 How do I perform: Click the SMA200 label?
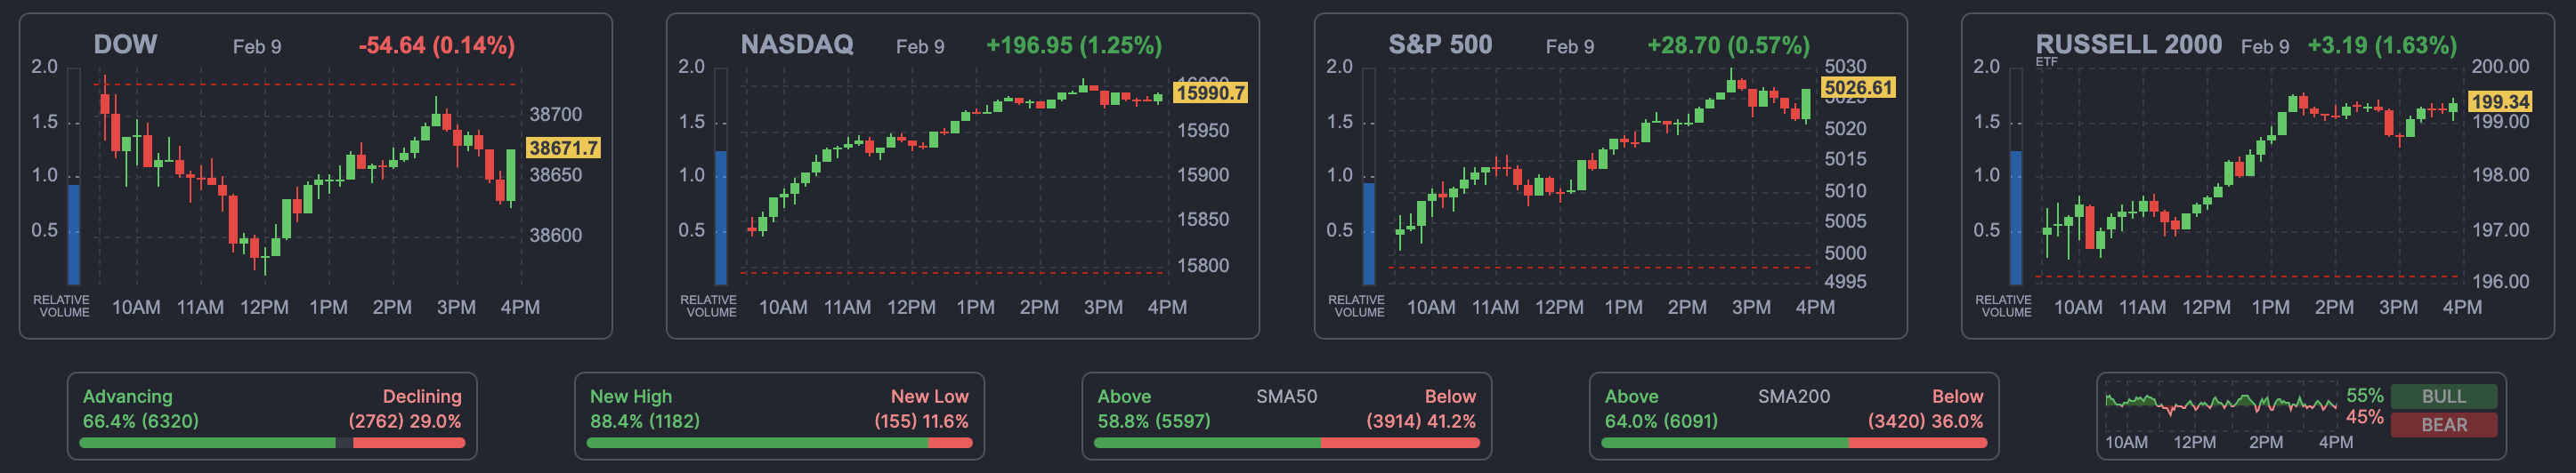1794,397
